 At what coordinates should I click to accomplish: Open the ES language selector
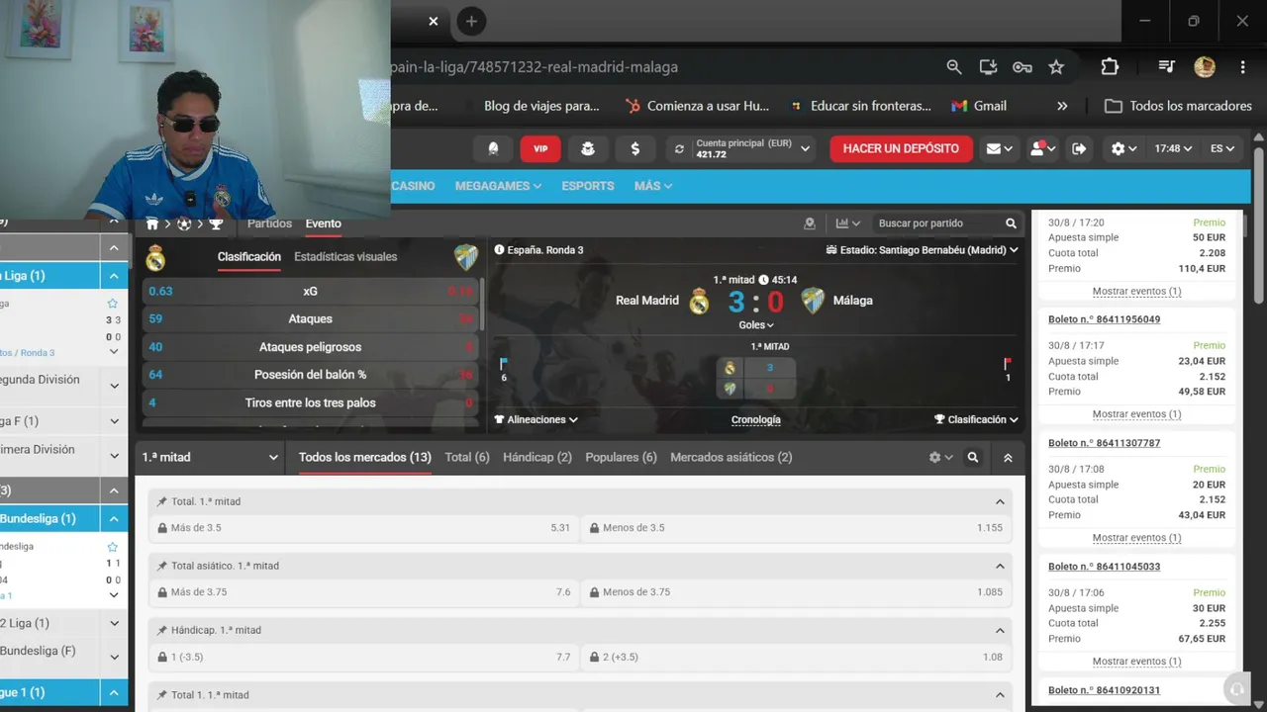point(1222,148)
